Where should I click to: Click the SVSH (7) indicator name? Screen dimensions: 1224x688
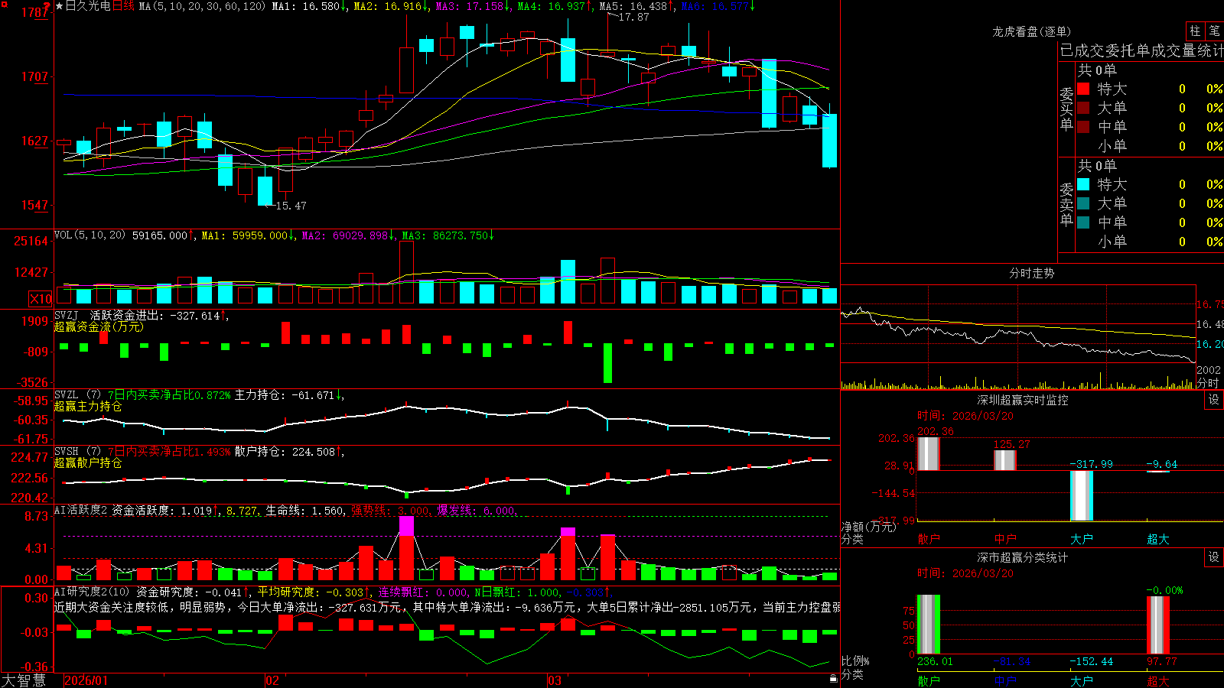point(77,452)
